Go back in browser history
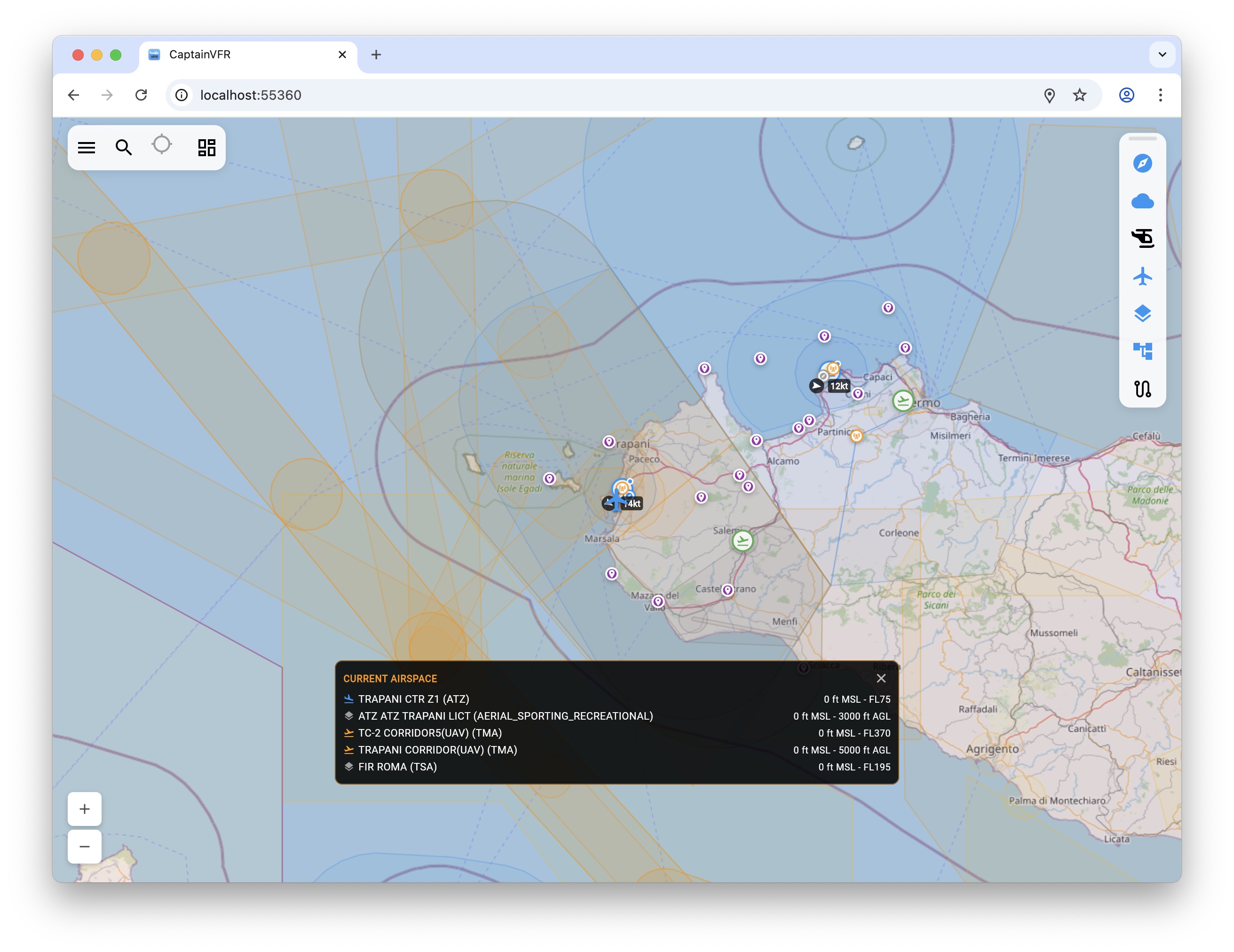This screenshot has width=1234, height=952. [73, 95]
